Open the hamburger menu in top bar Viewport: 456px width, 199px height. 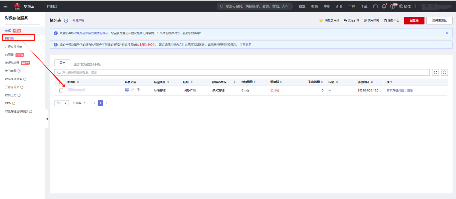(5, 6)
